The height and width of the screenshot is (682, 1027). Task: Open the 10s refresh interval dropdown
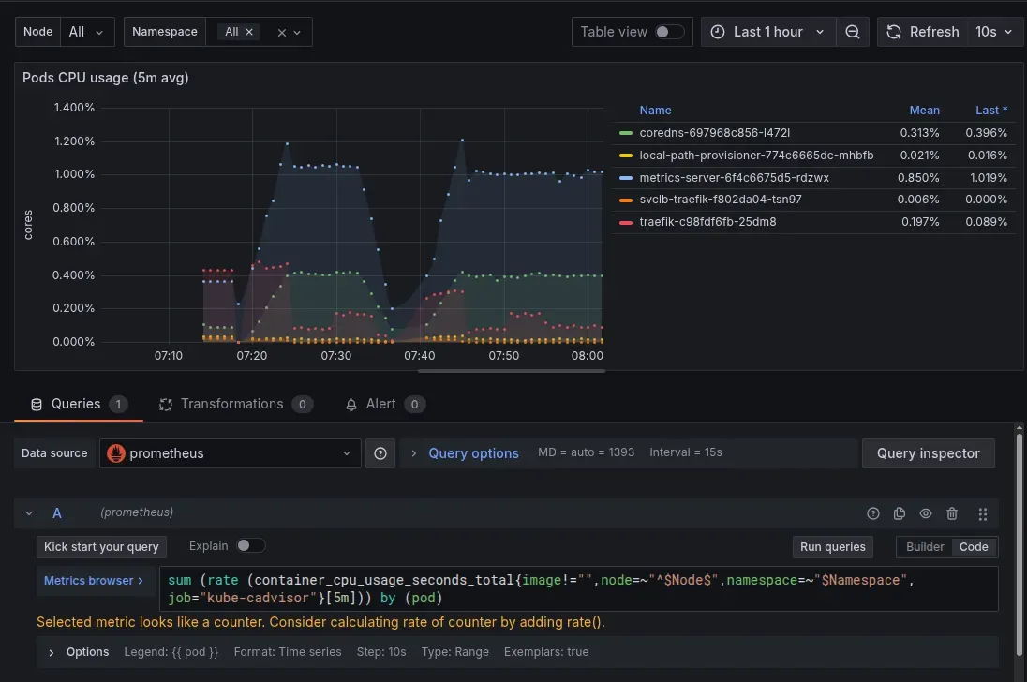(994, 32)
